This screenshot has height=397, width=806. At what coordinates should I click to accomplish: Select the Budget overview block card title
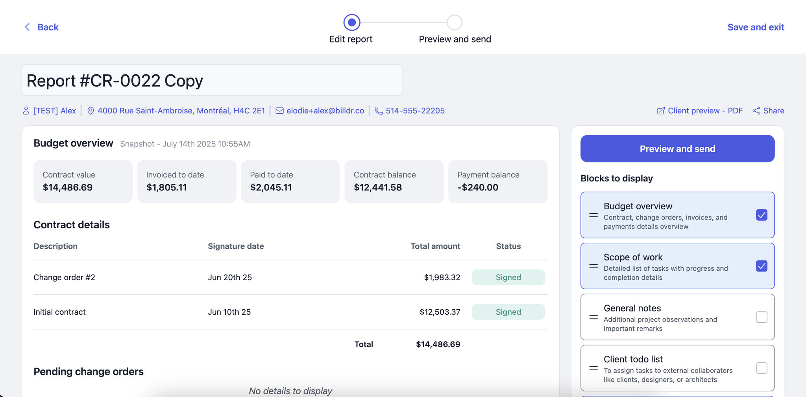coord(638,206)
